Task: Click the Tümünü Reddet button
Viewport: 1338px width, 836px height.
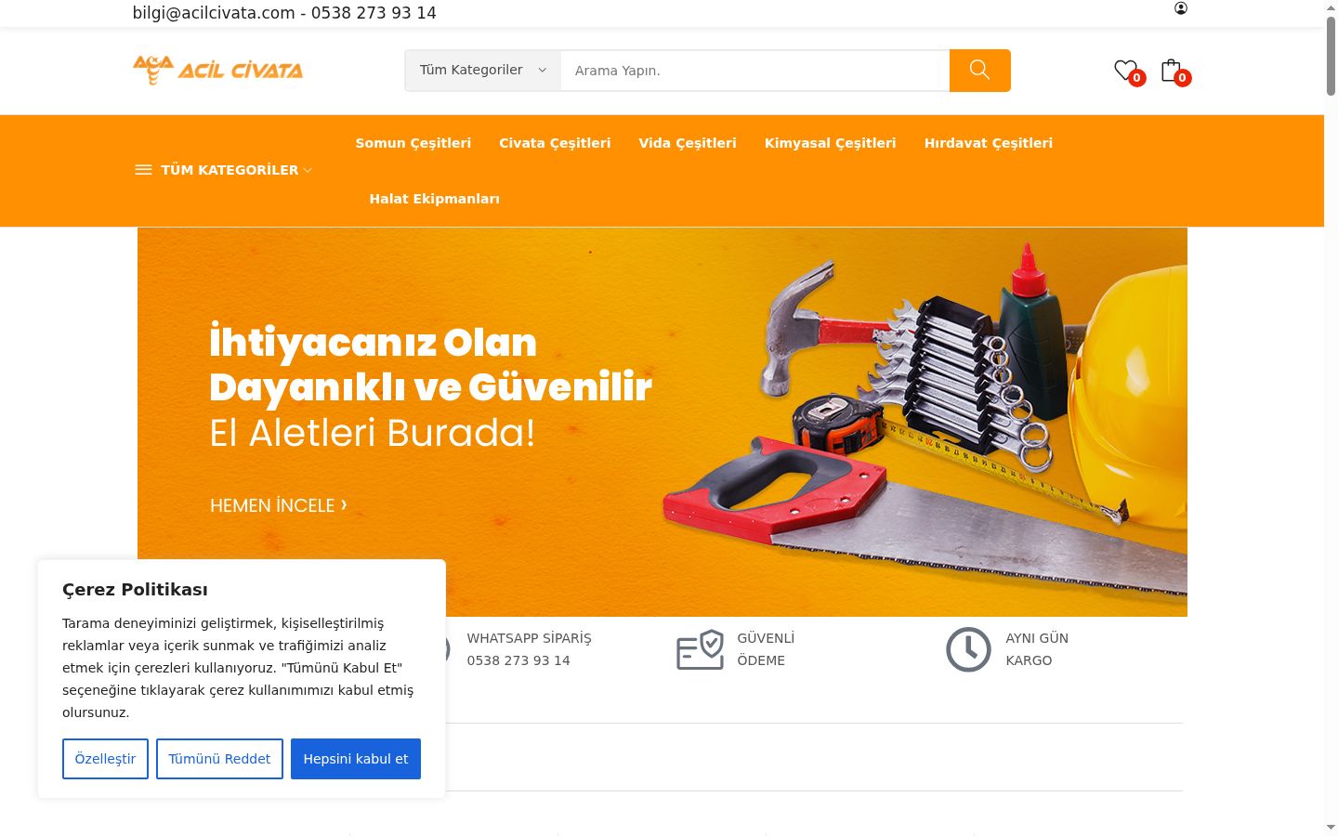Action: pyautogui.click(x=219, y=759)
